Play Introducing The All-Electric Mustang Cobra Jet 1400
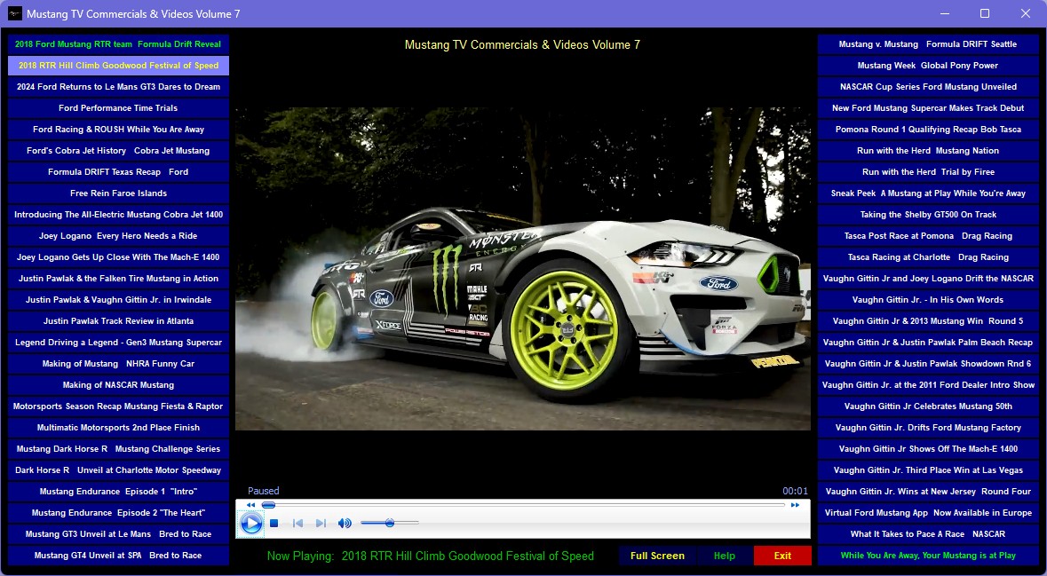The height and width of the screenshot is (576, 1047). point(118,215)
